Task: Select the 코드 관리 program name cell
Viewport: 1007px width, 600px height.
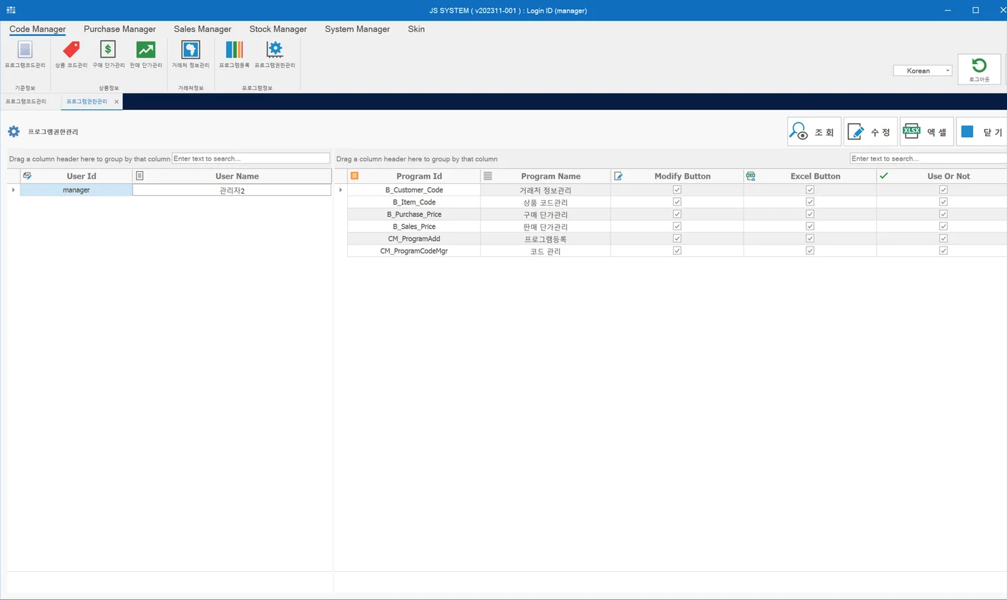Action: 546,251
